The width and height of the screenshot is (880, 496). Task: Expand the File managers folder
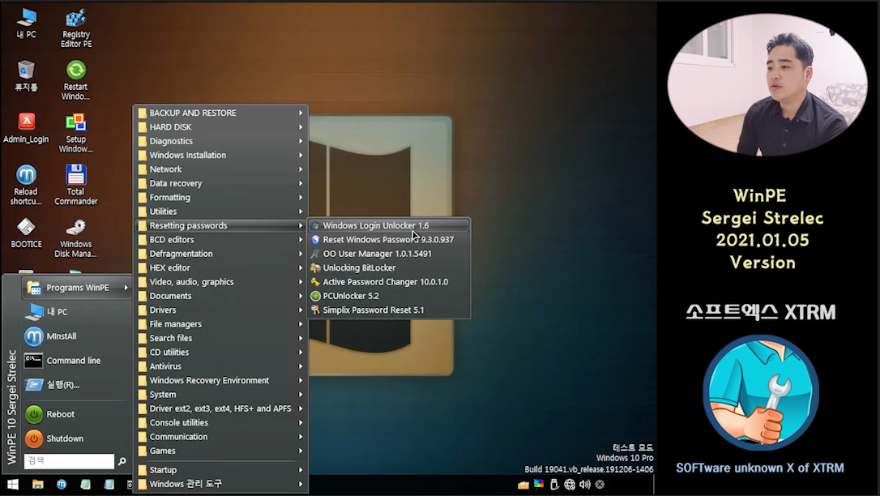[x=220, y=323]
